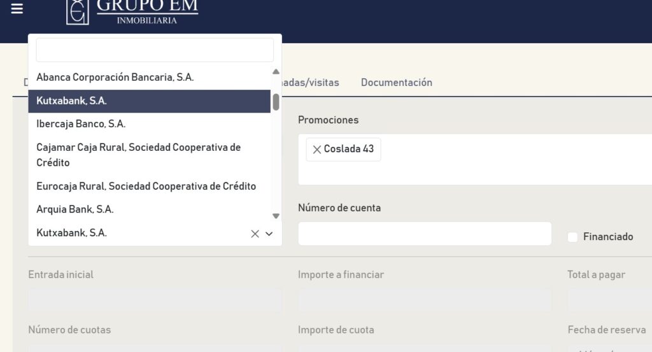
Task: Focus the bank search box
Action: 155,50
